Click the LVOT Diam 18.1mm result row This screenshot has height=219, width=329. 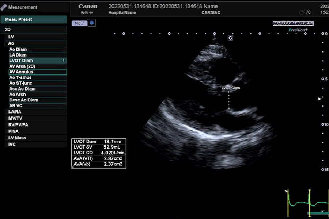[x=99, y=142]
